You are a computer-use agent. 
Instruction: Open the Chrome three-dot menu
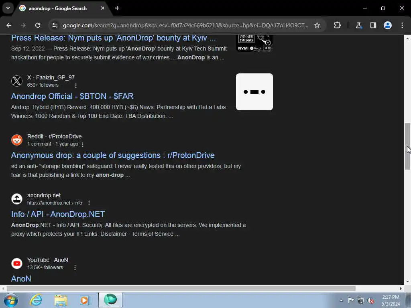(x=402, y=25)
